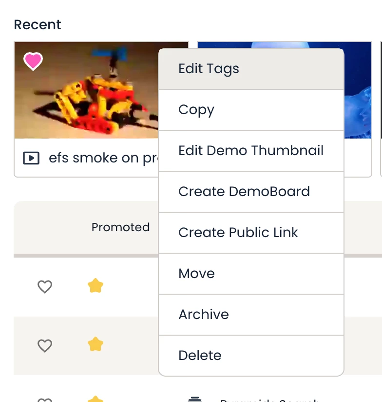This screenshot has height=402, width=382.
Task: Click the partially visible star in third table row
Action: 95,400
